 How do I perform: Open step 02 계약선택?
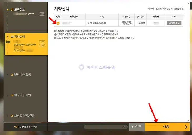(x=18, y=37)
